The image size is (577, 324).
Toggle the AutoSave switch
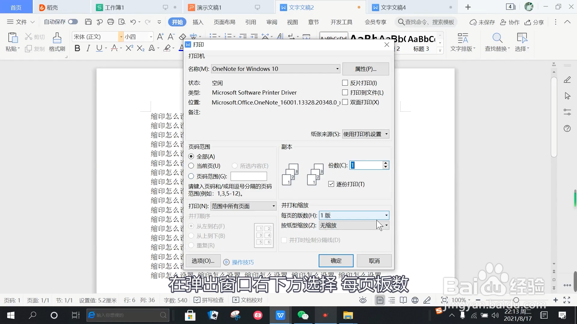click(73, 22)
